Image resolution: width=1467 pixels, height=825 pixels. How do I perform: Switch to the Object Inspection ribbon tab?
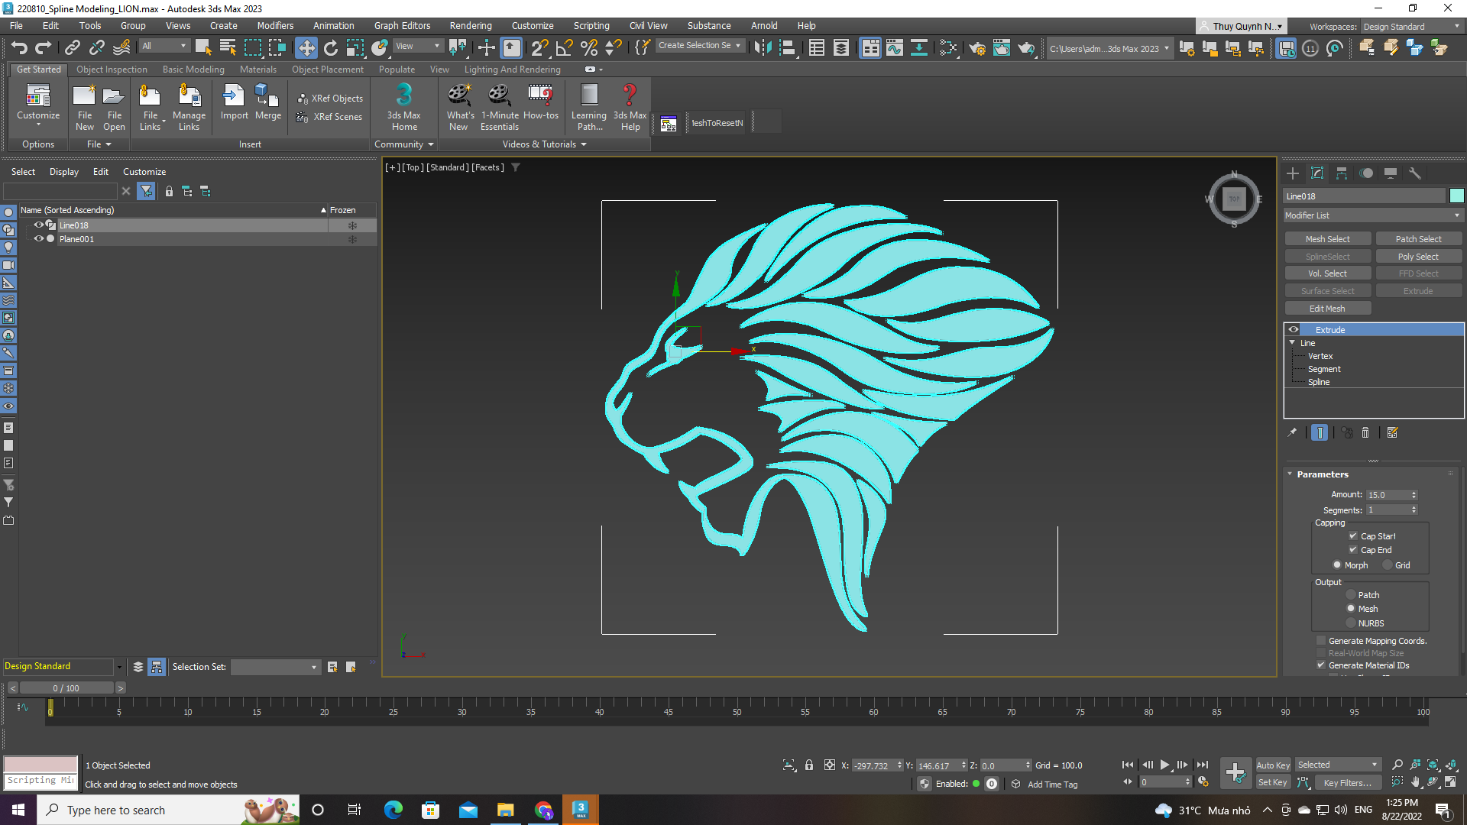coord(112,69)
